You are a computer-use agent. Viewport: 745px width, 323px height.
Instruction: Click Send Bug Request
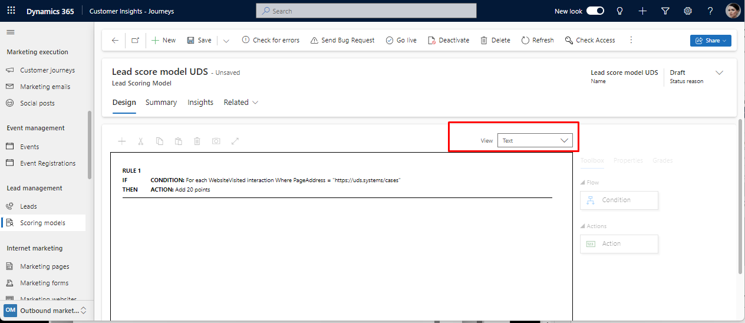[x=342, y=40]
